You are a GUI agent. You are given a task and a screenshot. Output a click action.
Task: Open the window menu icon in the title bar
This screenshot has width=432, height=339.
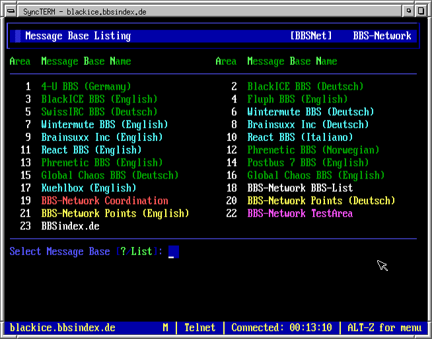(11, 11)
